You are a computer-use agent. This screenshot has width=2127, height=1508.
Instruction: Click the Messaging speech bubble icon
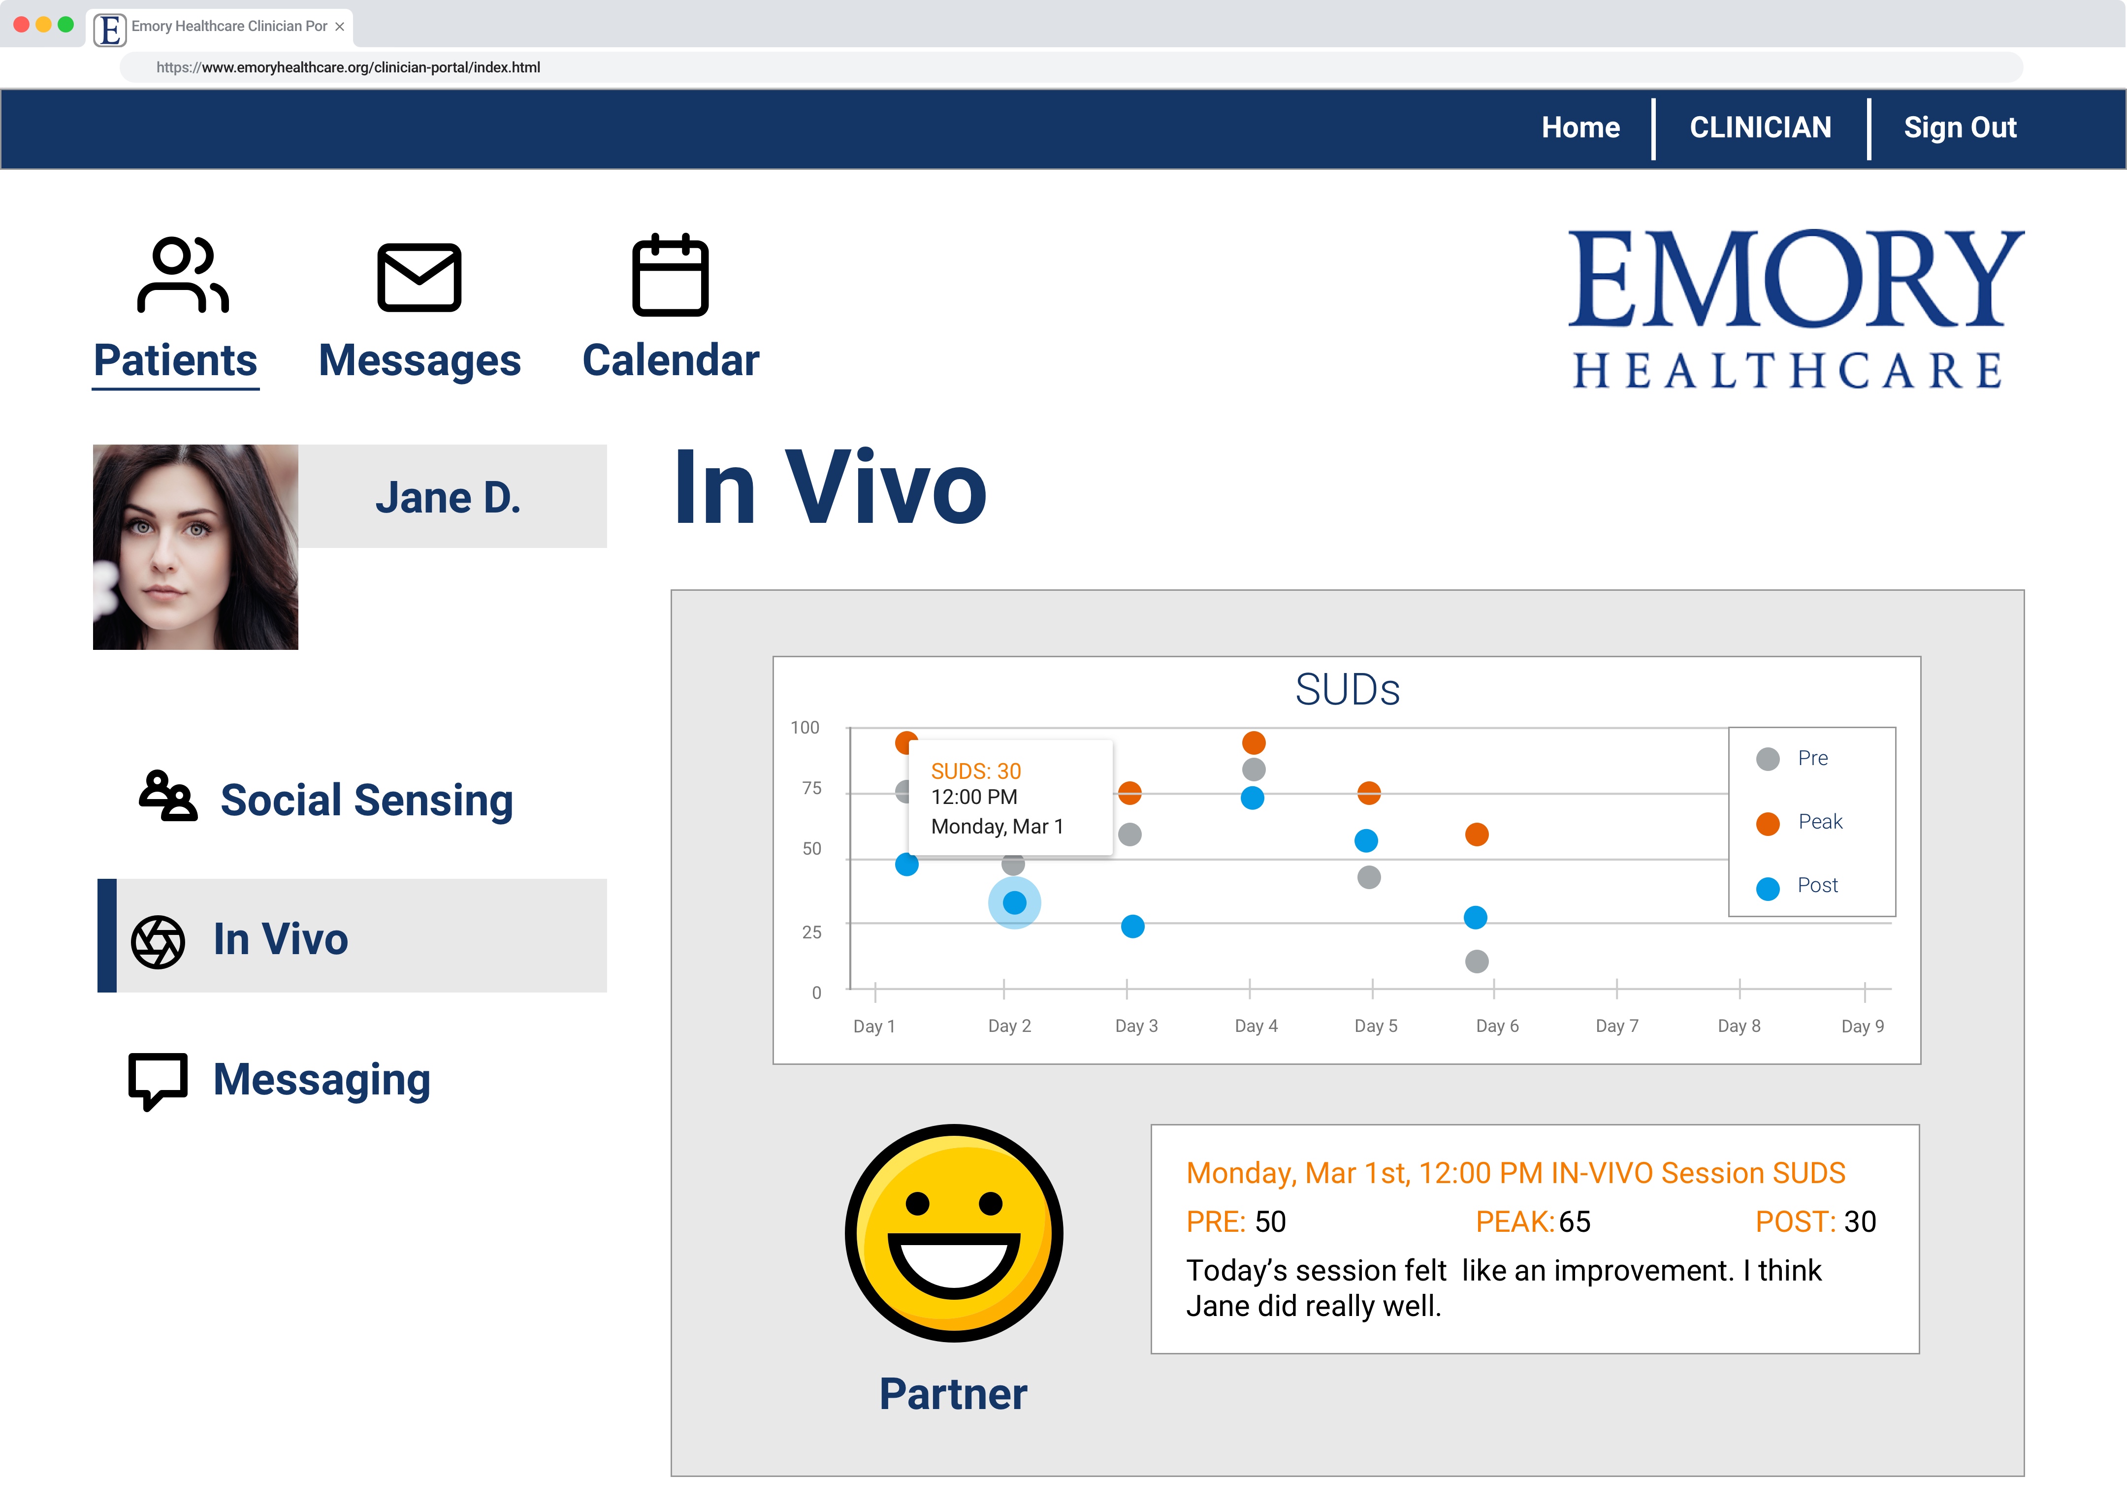[x=158, y=1081]
